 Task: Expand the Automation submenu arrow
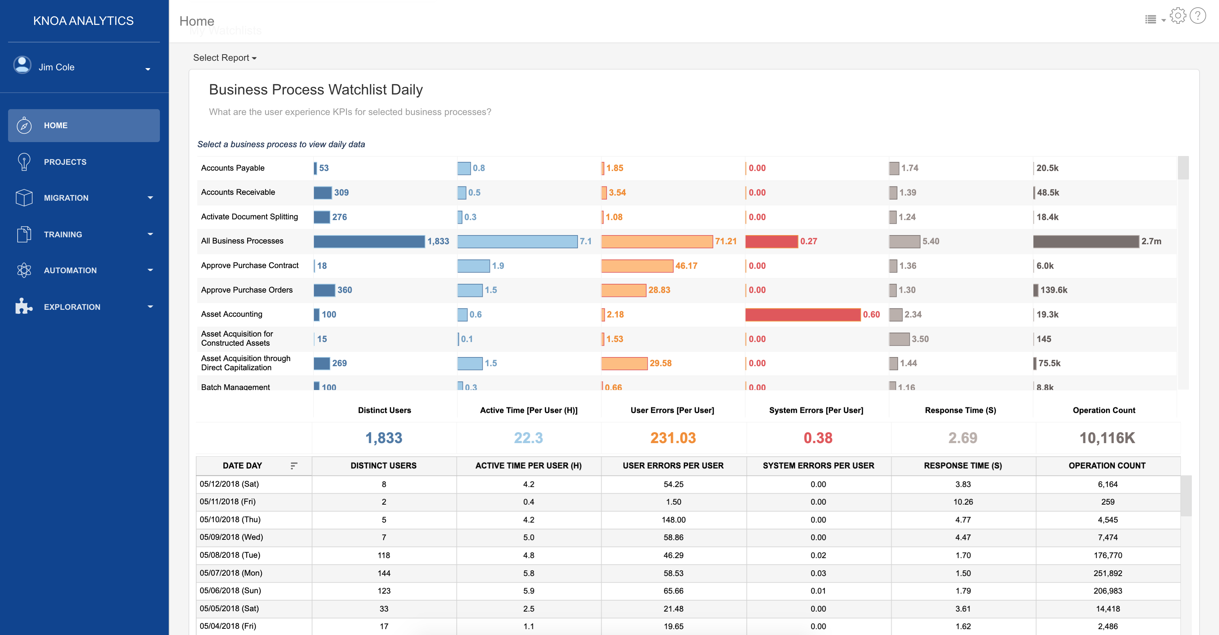[150, 270]
